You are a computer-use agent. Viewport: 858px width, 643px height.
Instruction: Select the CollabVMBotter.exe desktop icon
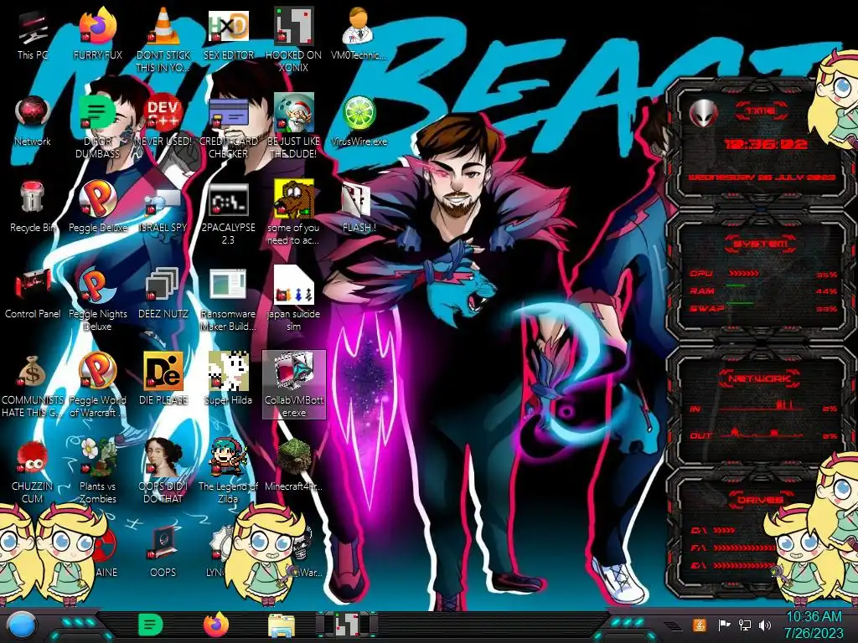294,385
